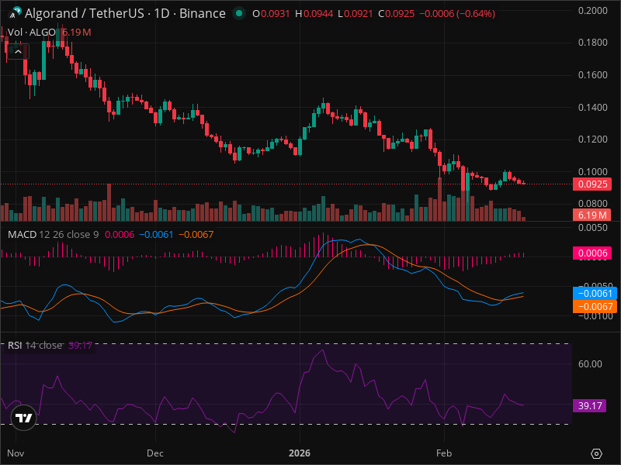Screen dimensions: 621x465
Task: Click the RSI 14 close legend
Action: click(x=35, y=345)
